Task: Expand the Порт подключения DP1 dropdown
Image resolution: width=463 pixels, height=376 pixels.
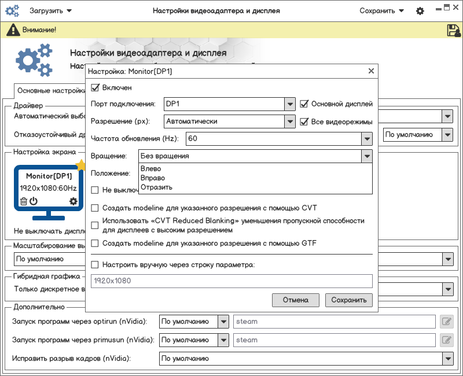Action: coord(290,104)
